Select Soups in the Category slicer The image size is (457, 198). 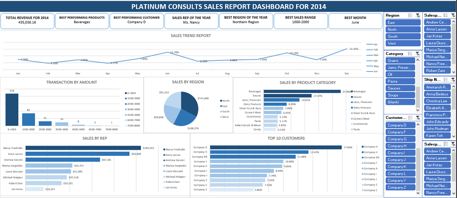pyautogui.click(x=400, y=95)
